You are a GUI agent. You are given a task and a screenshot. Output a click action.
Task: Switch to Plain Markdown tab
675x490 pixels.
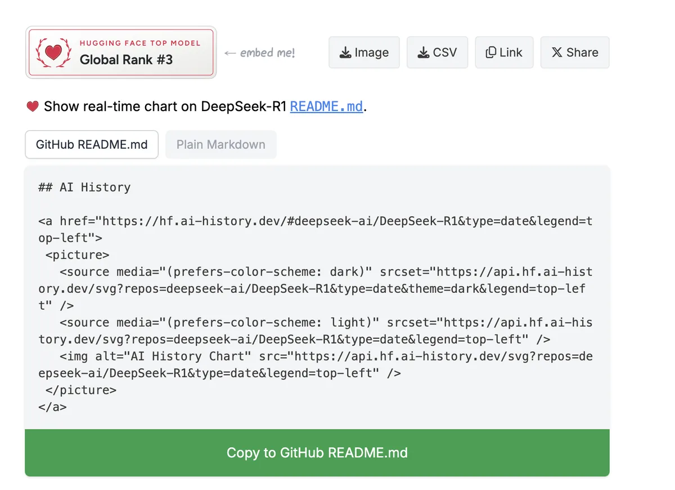[221, 145]
